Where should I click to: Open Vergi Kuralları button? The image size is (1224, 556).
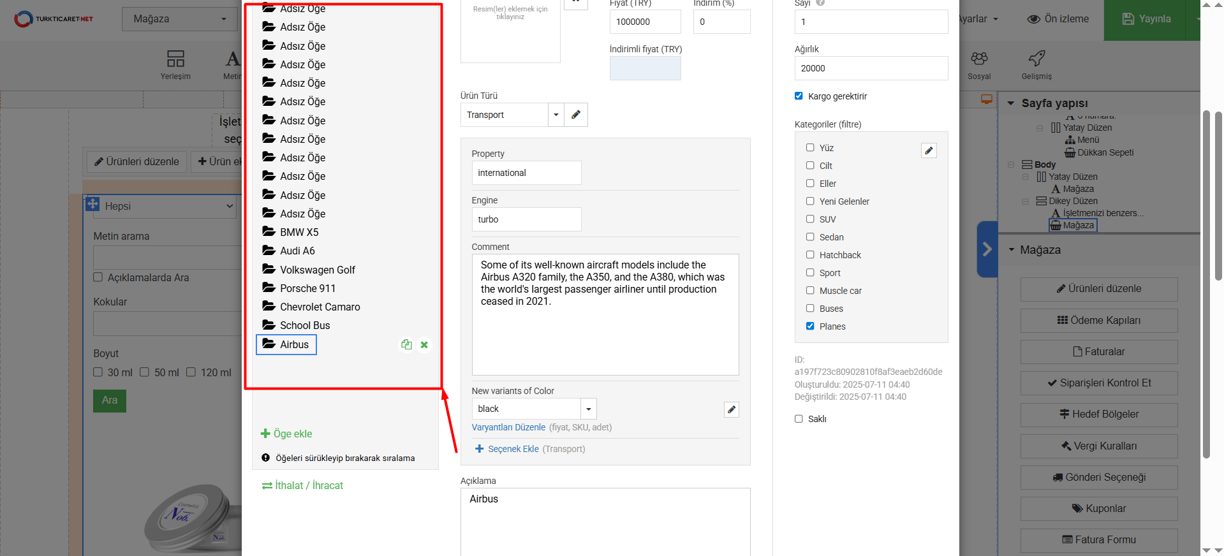(1099, 446)
